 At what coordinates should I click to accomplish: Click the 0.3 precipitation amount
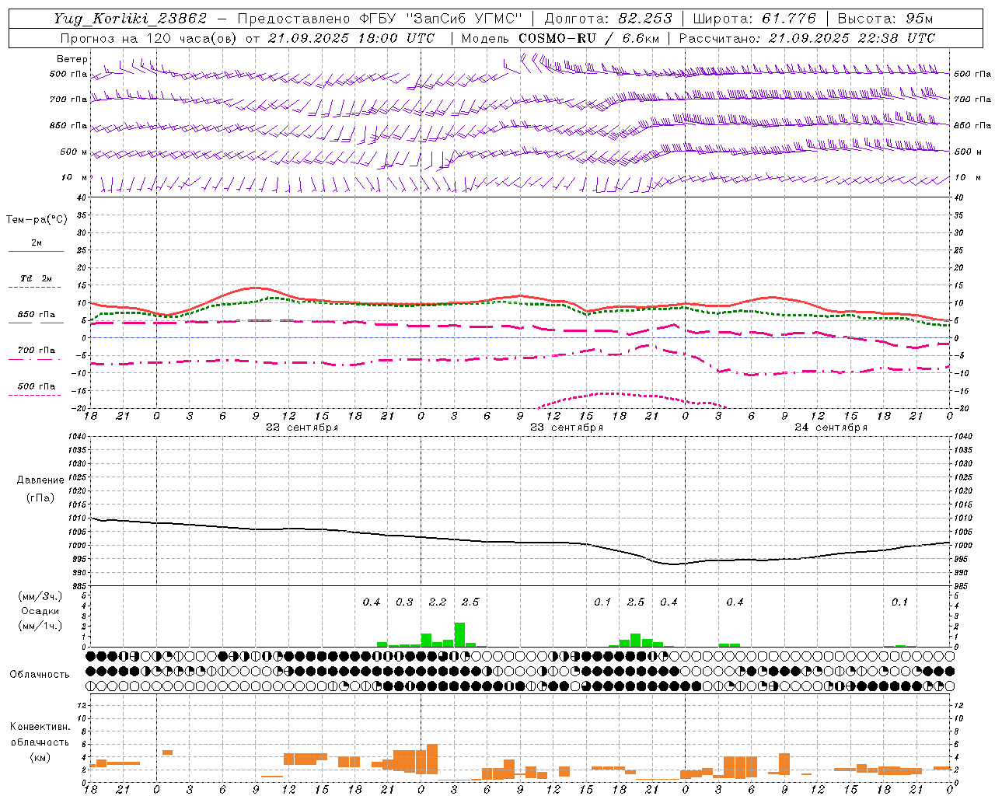click(x=404, y=602)
